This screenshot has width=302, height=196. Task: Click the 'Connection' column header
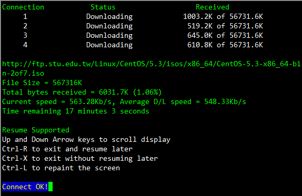click(23, 7)
